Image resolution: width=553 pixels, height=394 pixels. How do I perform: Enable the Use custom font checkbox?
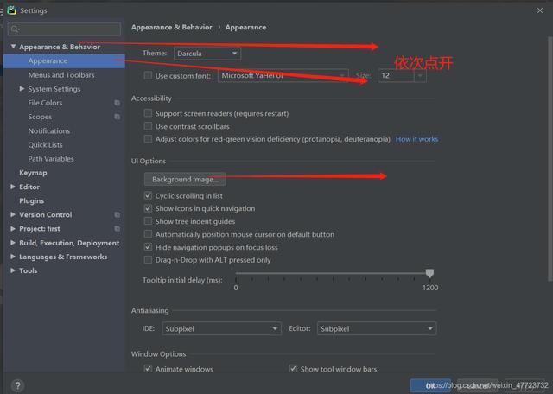tap(149, 76)
